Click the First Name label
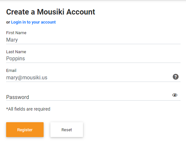 coord(16,33)
